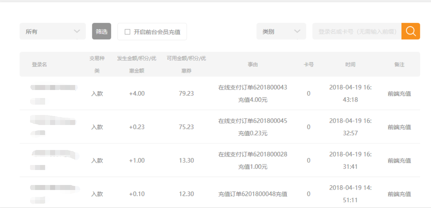Click the 卡号 column header

[308, 65]
